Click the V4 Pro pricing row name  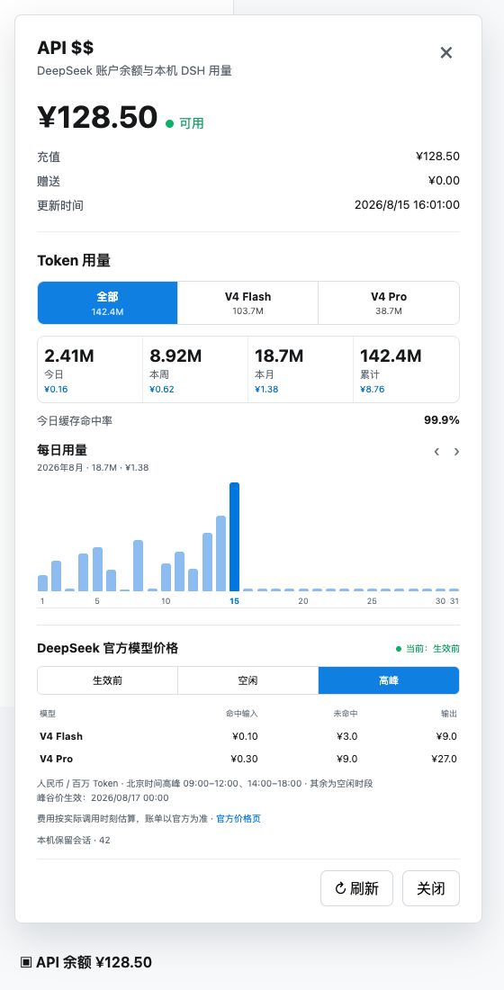point(56,759)
